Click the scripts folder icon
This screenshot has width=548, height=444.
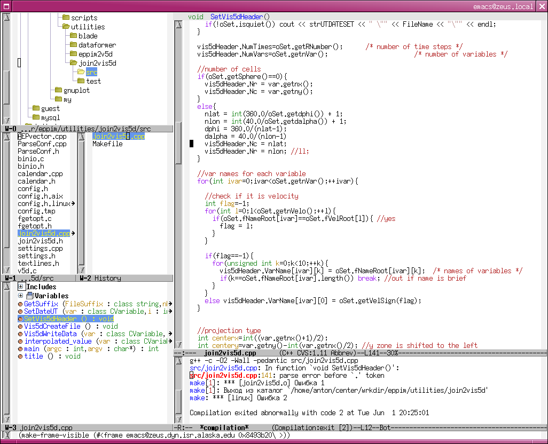66,18
